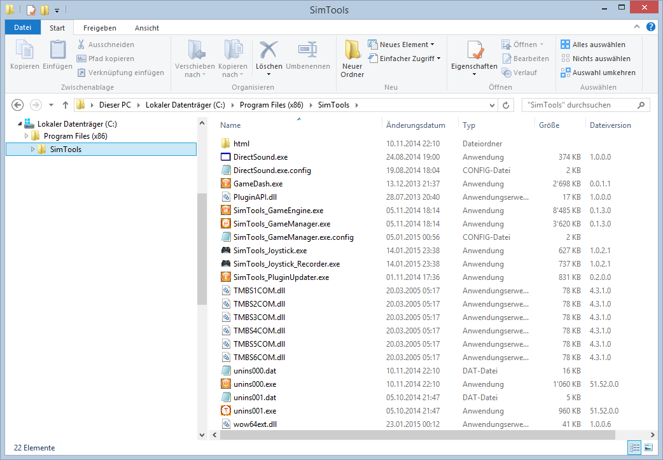Open Eigenschaften properties icon

pyautogui.click(x=475, y=50)
